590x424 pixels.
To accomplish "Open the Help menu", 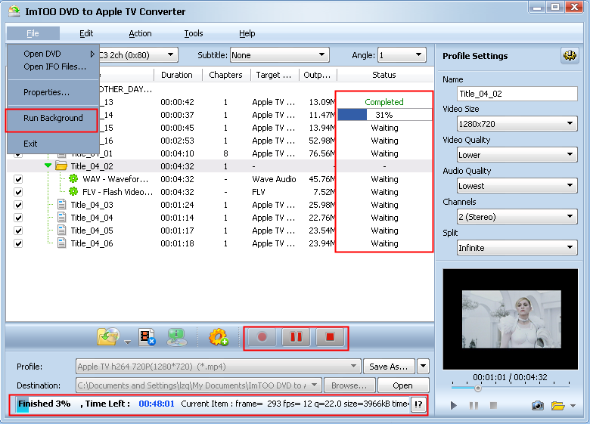I will 247,33.
